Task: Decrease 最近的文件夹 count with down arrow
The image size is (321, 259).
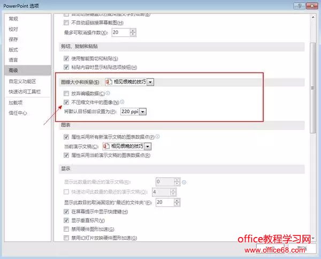Action: pos(177,204)
